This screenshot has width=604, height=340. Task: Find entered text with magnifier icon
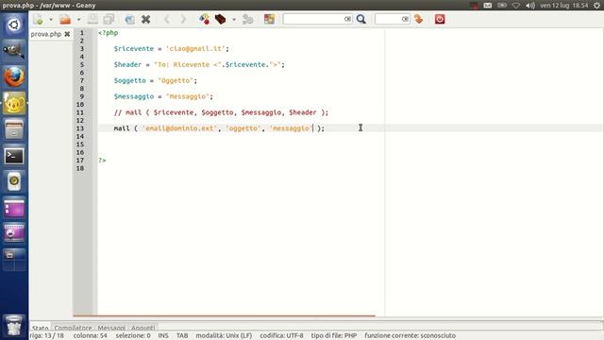coord(361,19)
